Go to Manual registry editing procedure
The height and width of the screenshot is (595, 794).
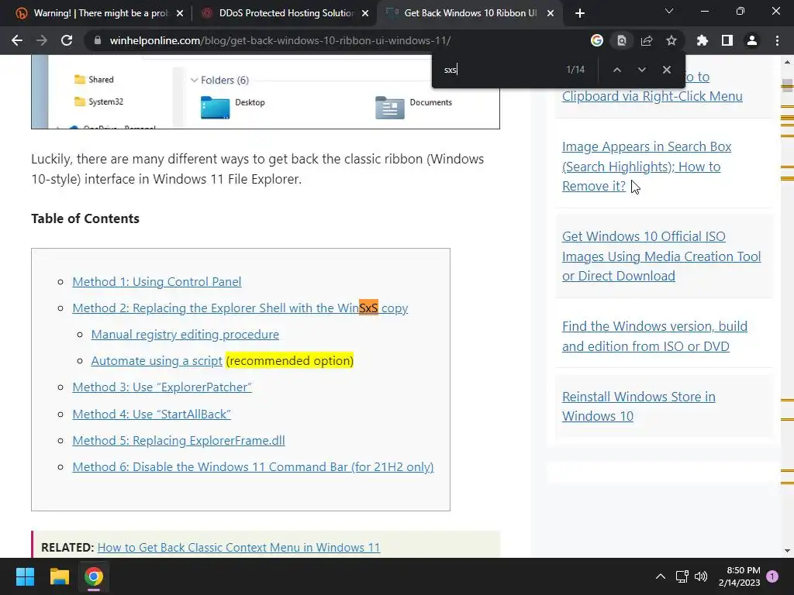pyautogui.click(x=185, y=335)
